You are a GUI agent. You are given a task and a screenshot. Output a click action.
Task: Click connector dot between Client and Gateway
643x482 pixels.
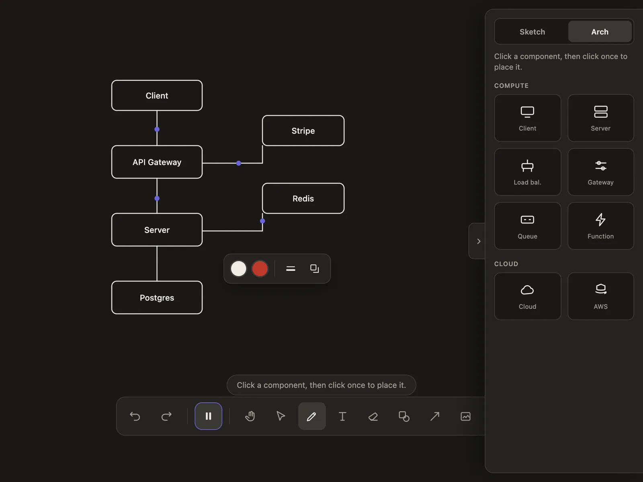click(157, 129)
